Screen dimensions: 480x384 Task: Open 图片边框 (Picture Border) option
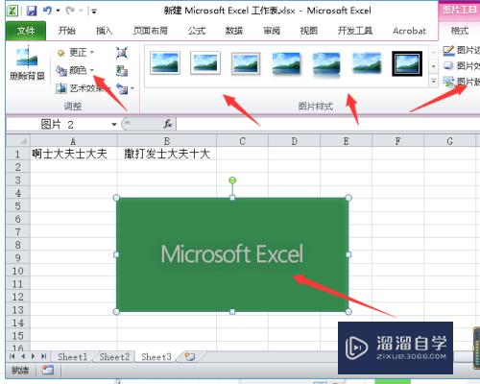462,50
